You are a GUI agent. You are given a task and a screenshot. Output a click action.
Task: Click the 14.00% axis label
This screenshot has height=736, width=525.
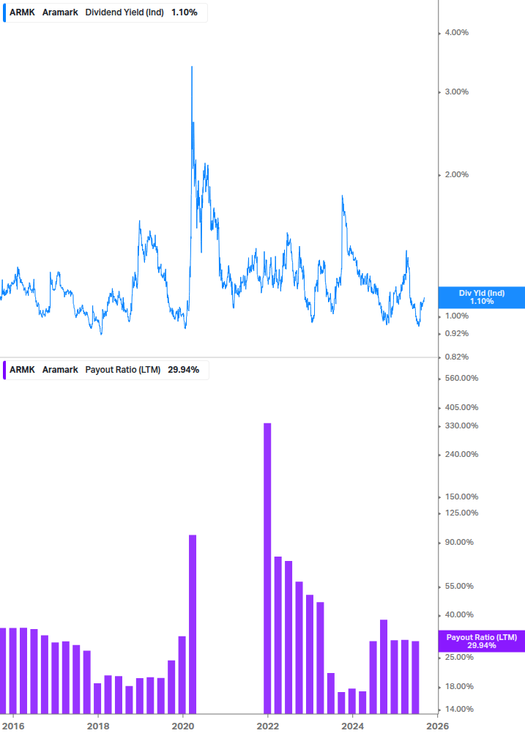point(459,709)
